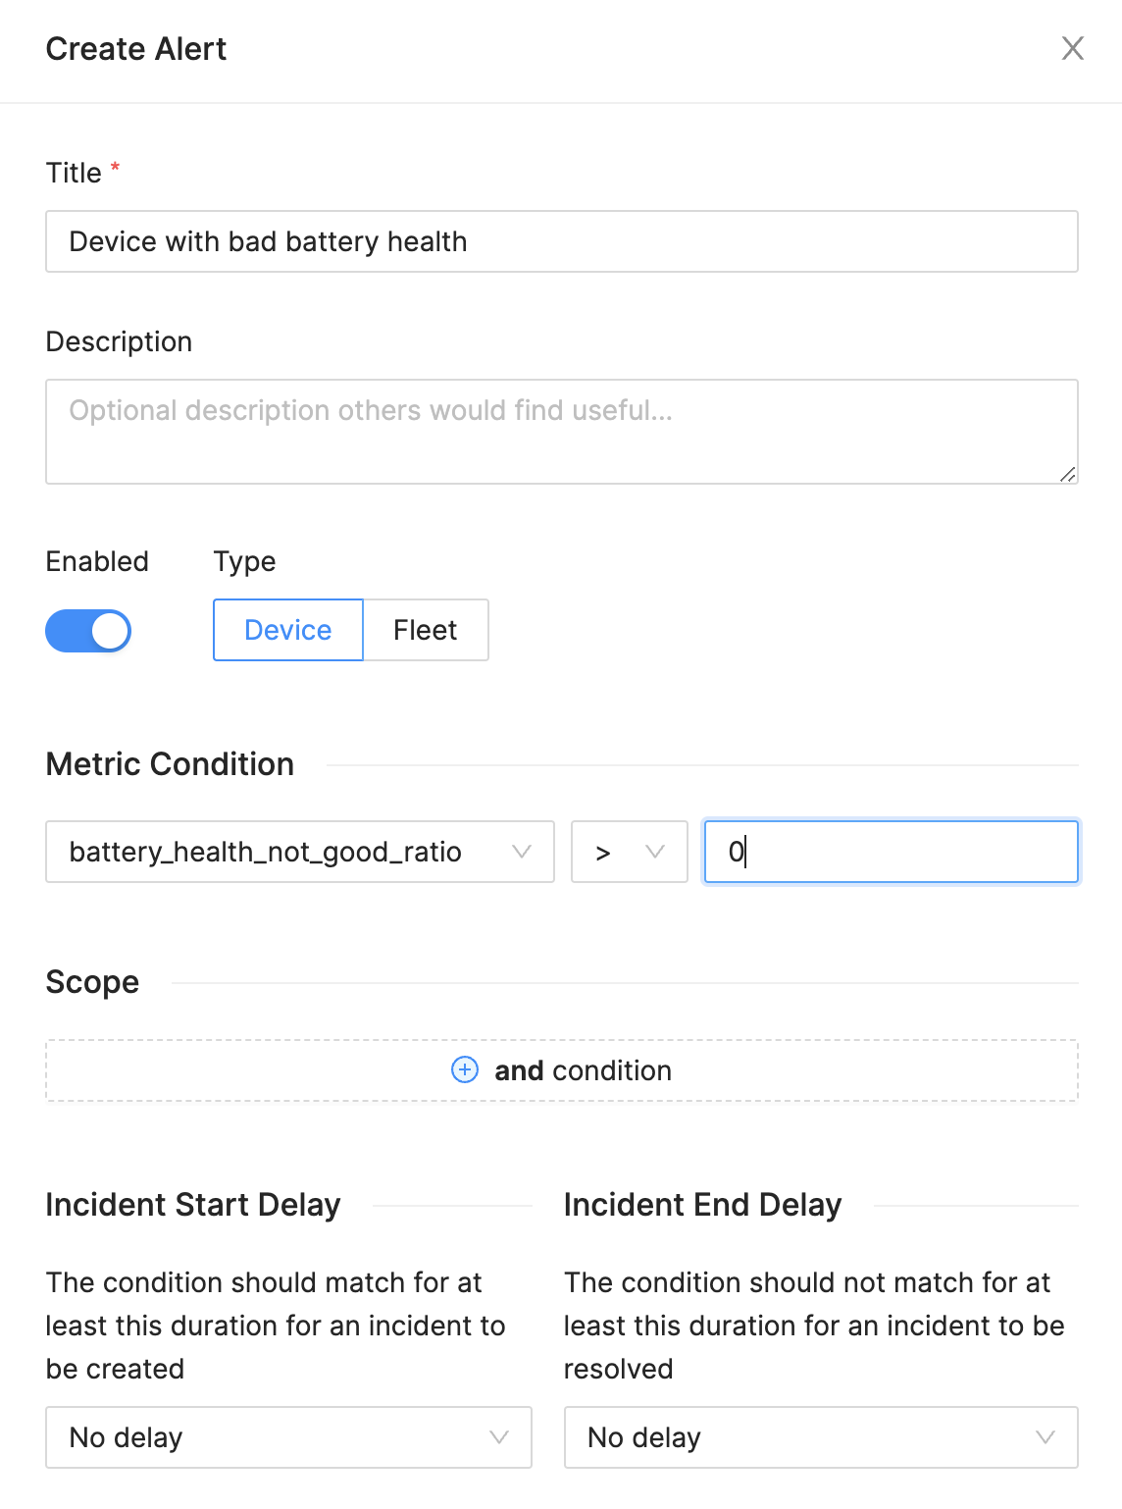
Task: Click the metric condition threshold value field
Action: click(x=891, y=852)
